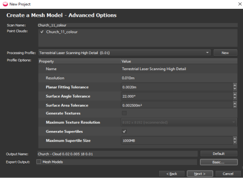The width and height of the screenshot is (243, 178).
Task: Decrease Surface Angle Tolerance with down arrow
Action: pyautogui.click(x=235, y=98)
